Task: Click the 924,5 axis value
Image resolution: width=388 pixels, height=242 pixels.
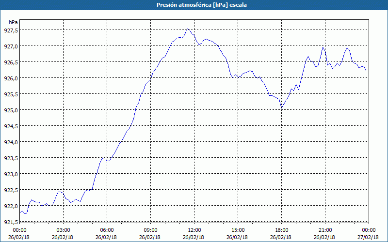Action: (x=11, y=126)
